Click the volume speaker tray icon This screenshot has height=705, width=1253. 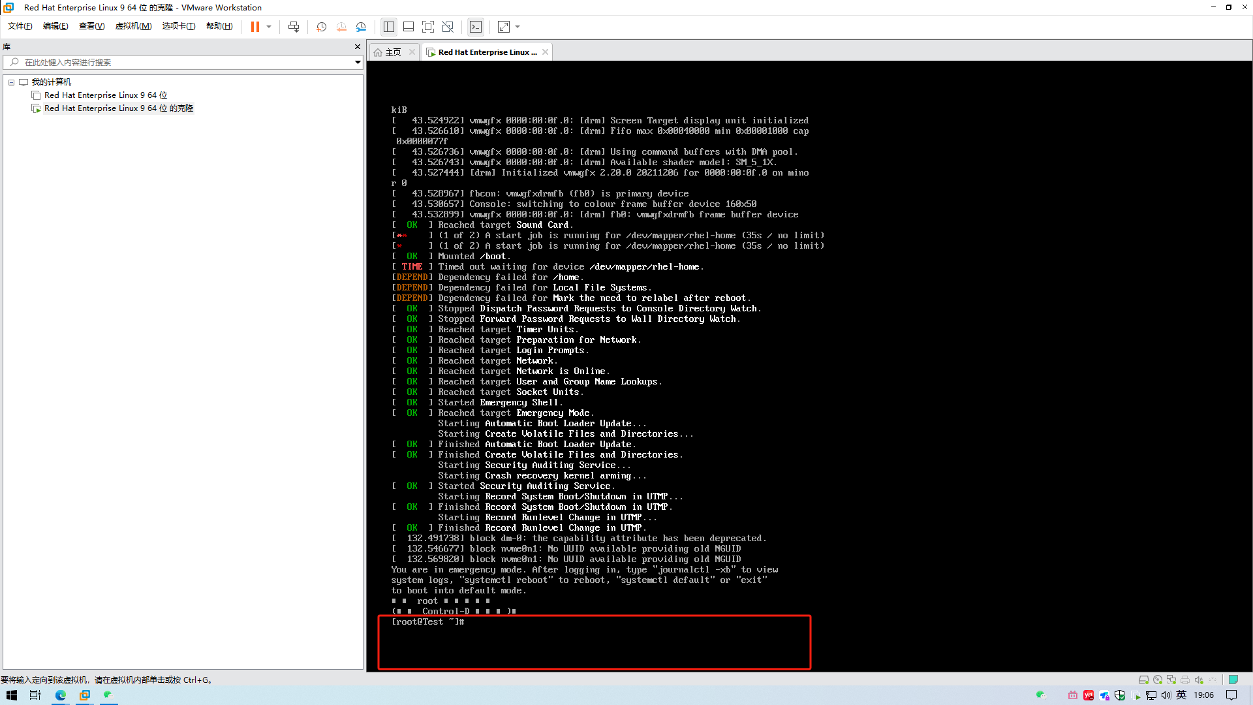coord(1166,695)
